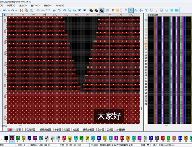
Task: Click the funnel filter icon in the right toolbar group
Action: tap(146, 10)
